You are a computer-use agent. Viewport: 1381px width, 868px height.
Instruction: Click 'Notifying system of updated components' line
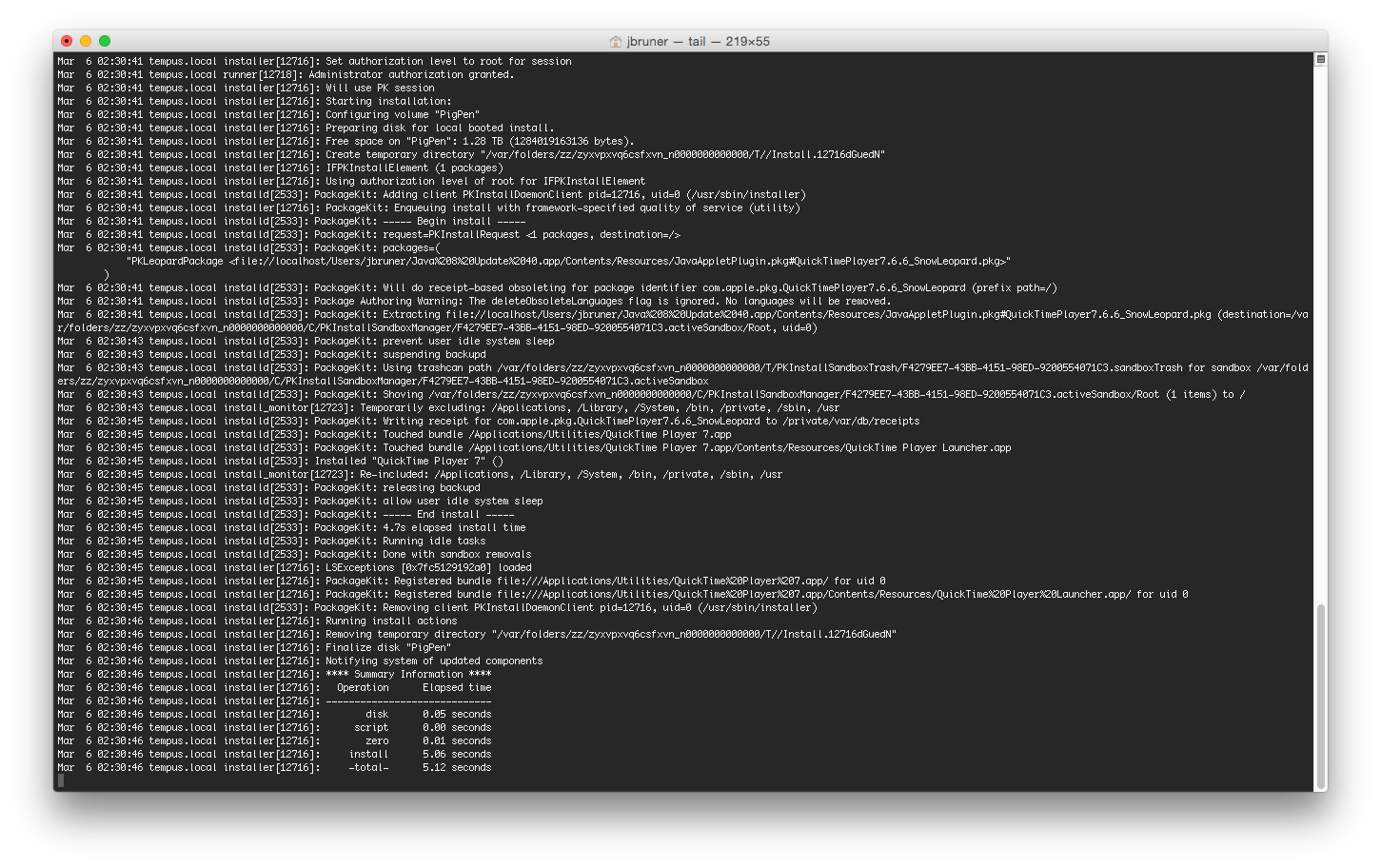tap(300, 661)
